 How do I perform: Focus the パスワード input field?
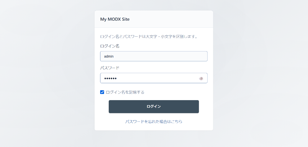pos(149,78)
